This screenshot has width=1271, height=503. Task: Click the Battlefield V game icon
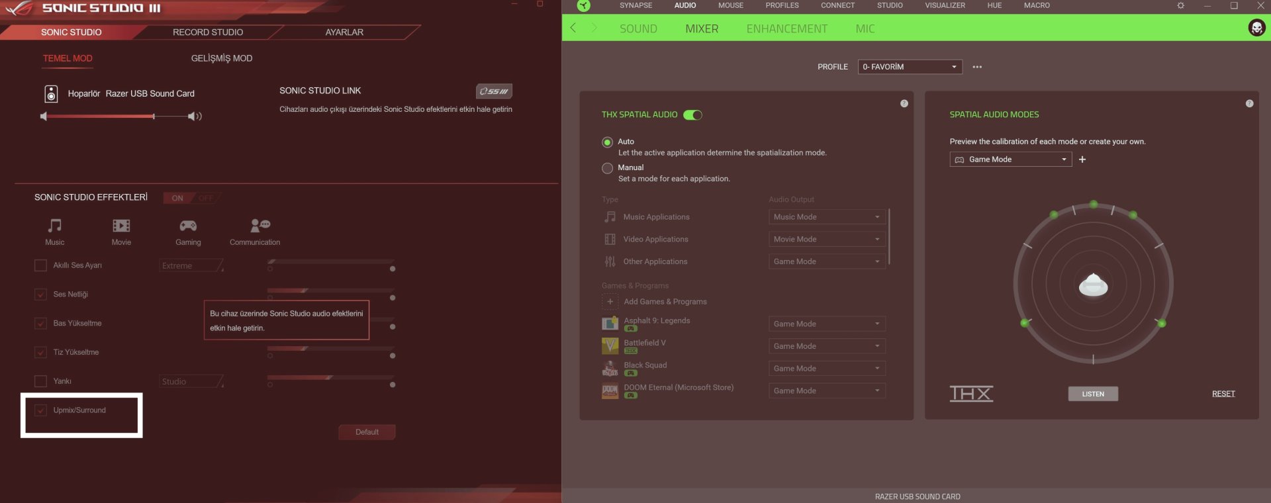pos(610,346)
